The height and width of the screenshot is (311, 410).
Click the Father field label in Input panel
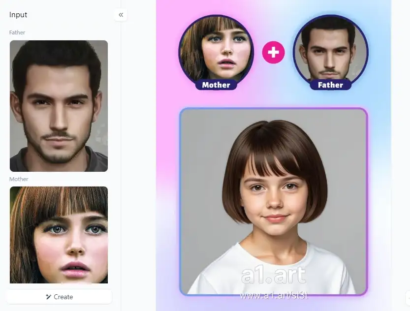(x=17, y=32)
